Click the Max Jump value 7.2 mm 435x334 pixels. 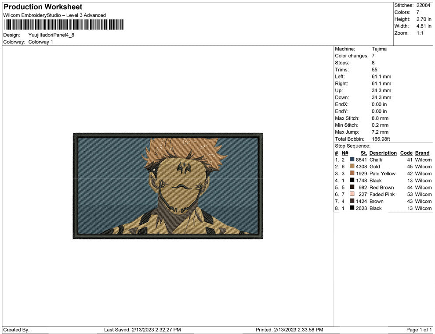coord(380,132)
